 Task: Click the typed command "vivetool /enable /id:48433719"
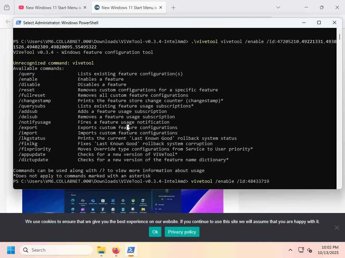point(230,181)
